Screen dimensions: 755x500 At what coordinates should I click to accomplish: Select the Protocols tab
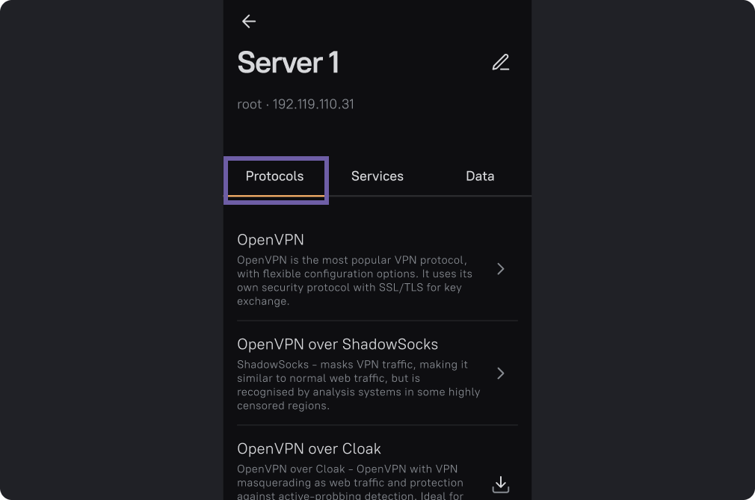click(275, 176)
